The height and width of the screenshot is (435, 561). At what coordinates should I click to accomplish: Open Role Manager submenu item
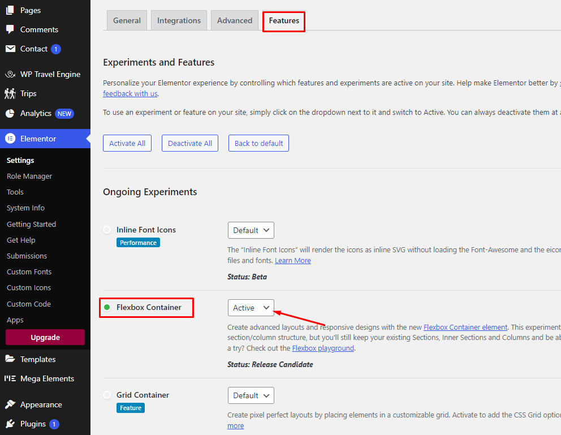29,176
